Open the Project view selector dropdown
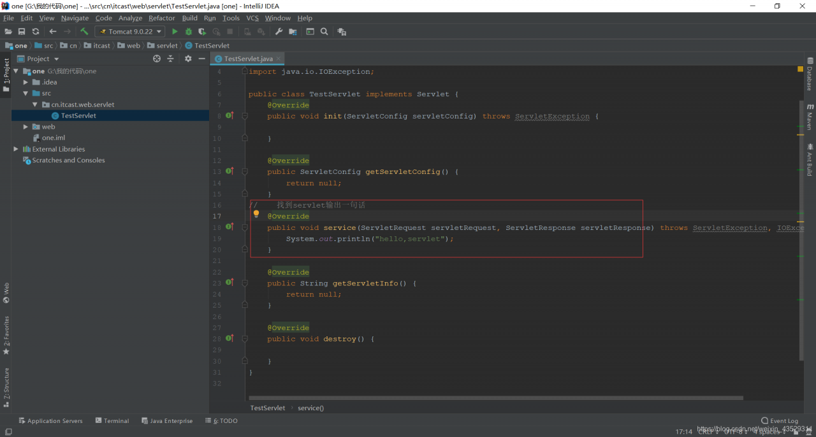Screen dimensions: 816x437 38,59
